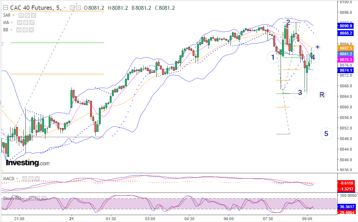Open the SAR indicator settings gear

coord(27,15)
